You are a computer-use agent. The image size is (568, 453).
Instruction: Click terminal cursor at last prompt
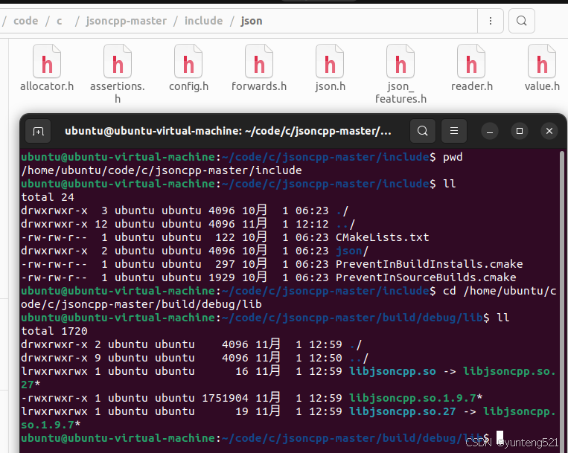500,437
